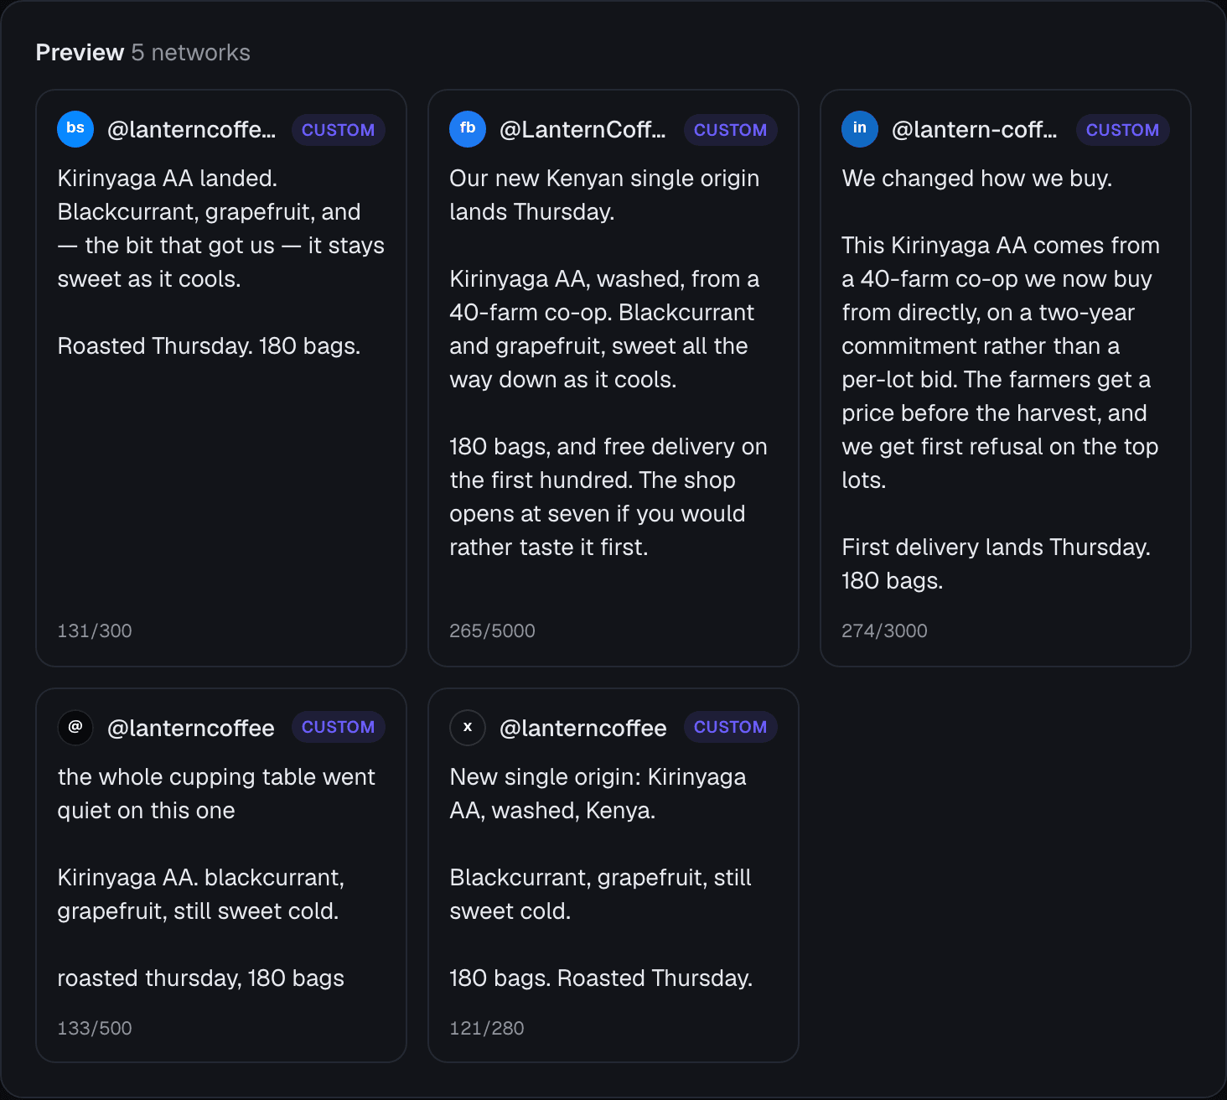
Task: Click the CUSTOM badge on LinkedIn card
Action: (x=1123, y=130)
